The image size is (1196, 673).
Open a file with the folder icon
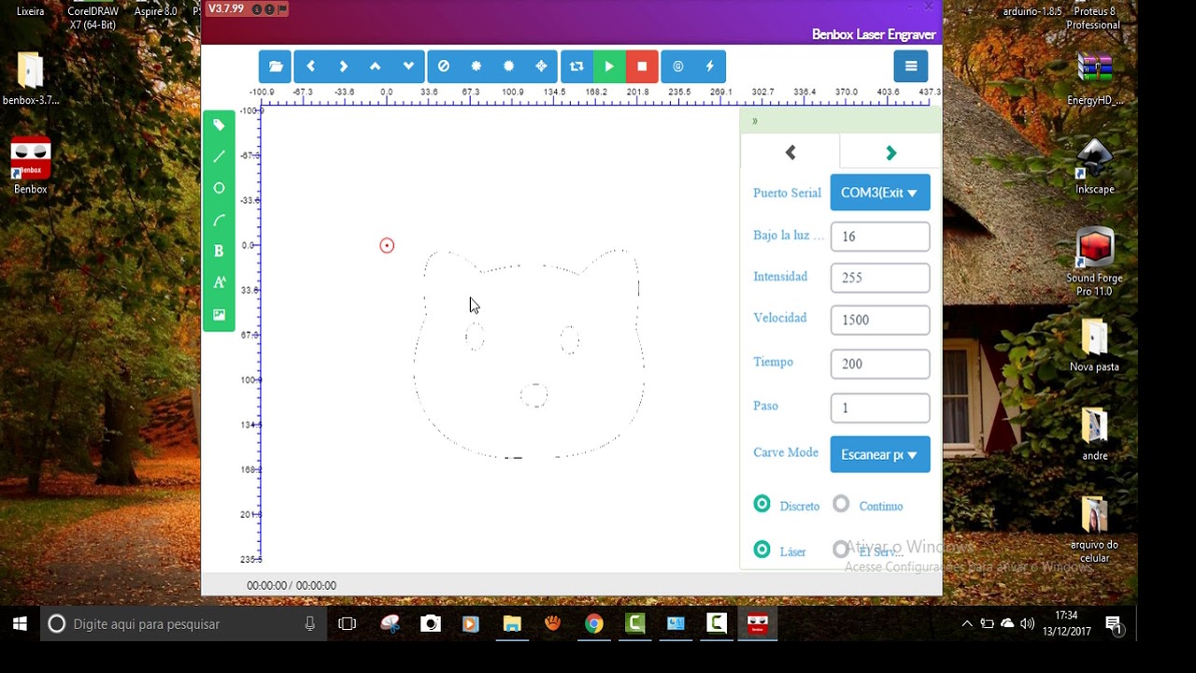(276, 66)
